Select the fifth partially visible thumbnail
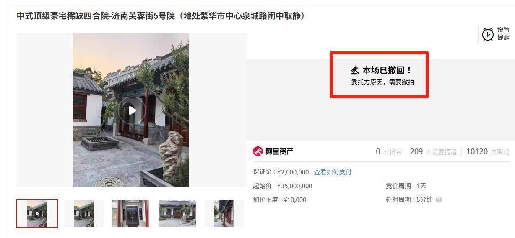 [x=224, y=213]
